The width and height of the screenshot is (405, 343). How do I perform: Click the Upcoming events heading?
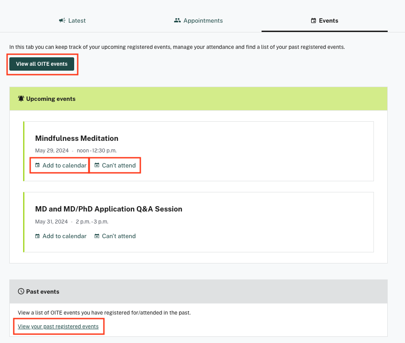pos(51,99)
